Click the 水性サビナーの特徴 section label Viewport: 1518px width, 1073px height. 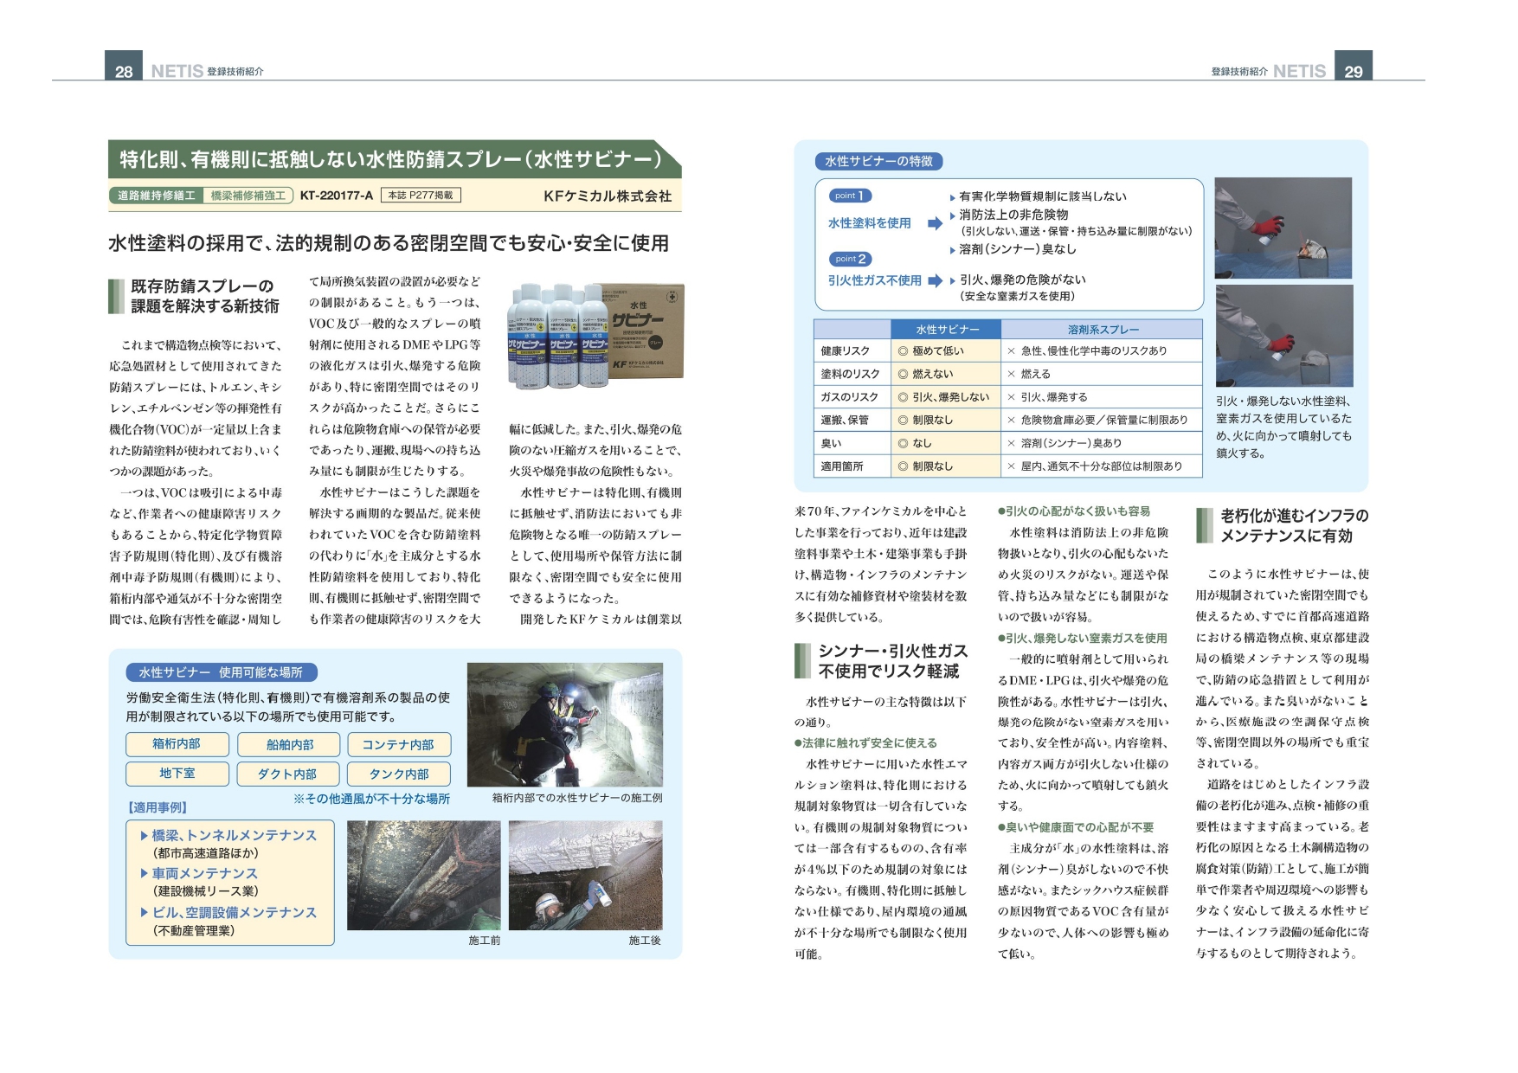878,162
